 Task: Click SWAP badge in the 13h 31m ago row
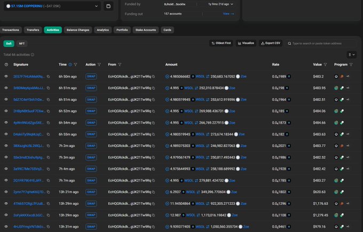click(x=91, y=227)
